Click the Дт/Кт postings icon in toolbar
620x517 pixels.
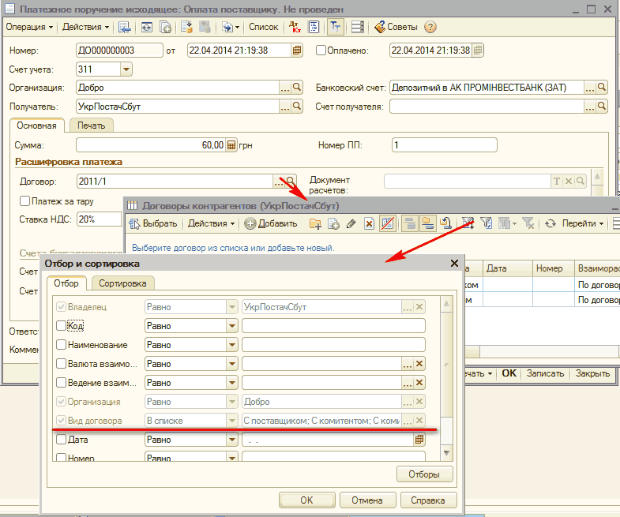[x=295, y=27]
